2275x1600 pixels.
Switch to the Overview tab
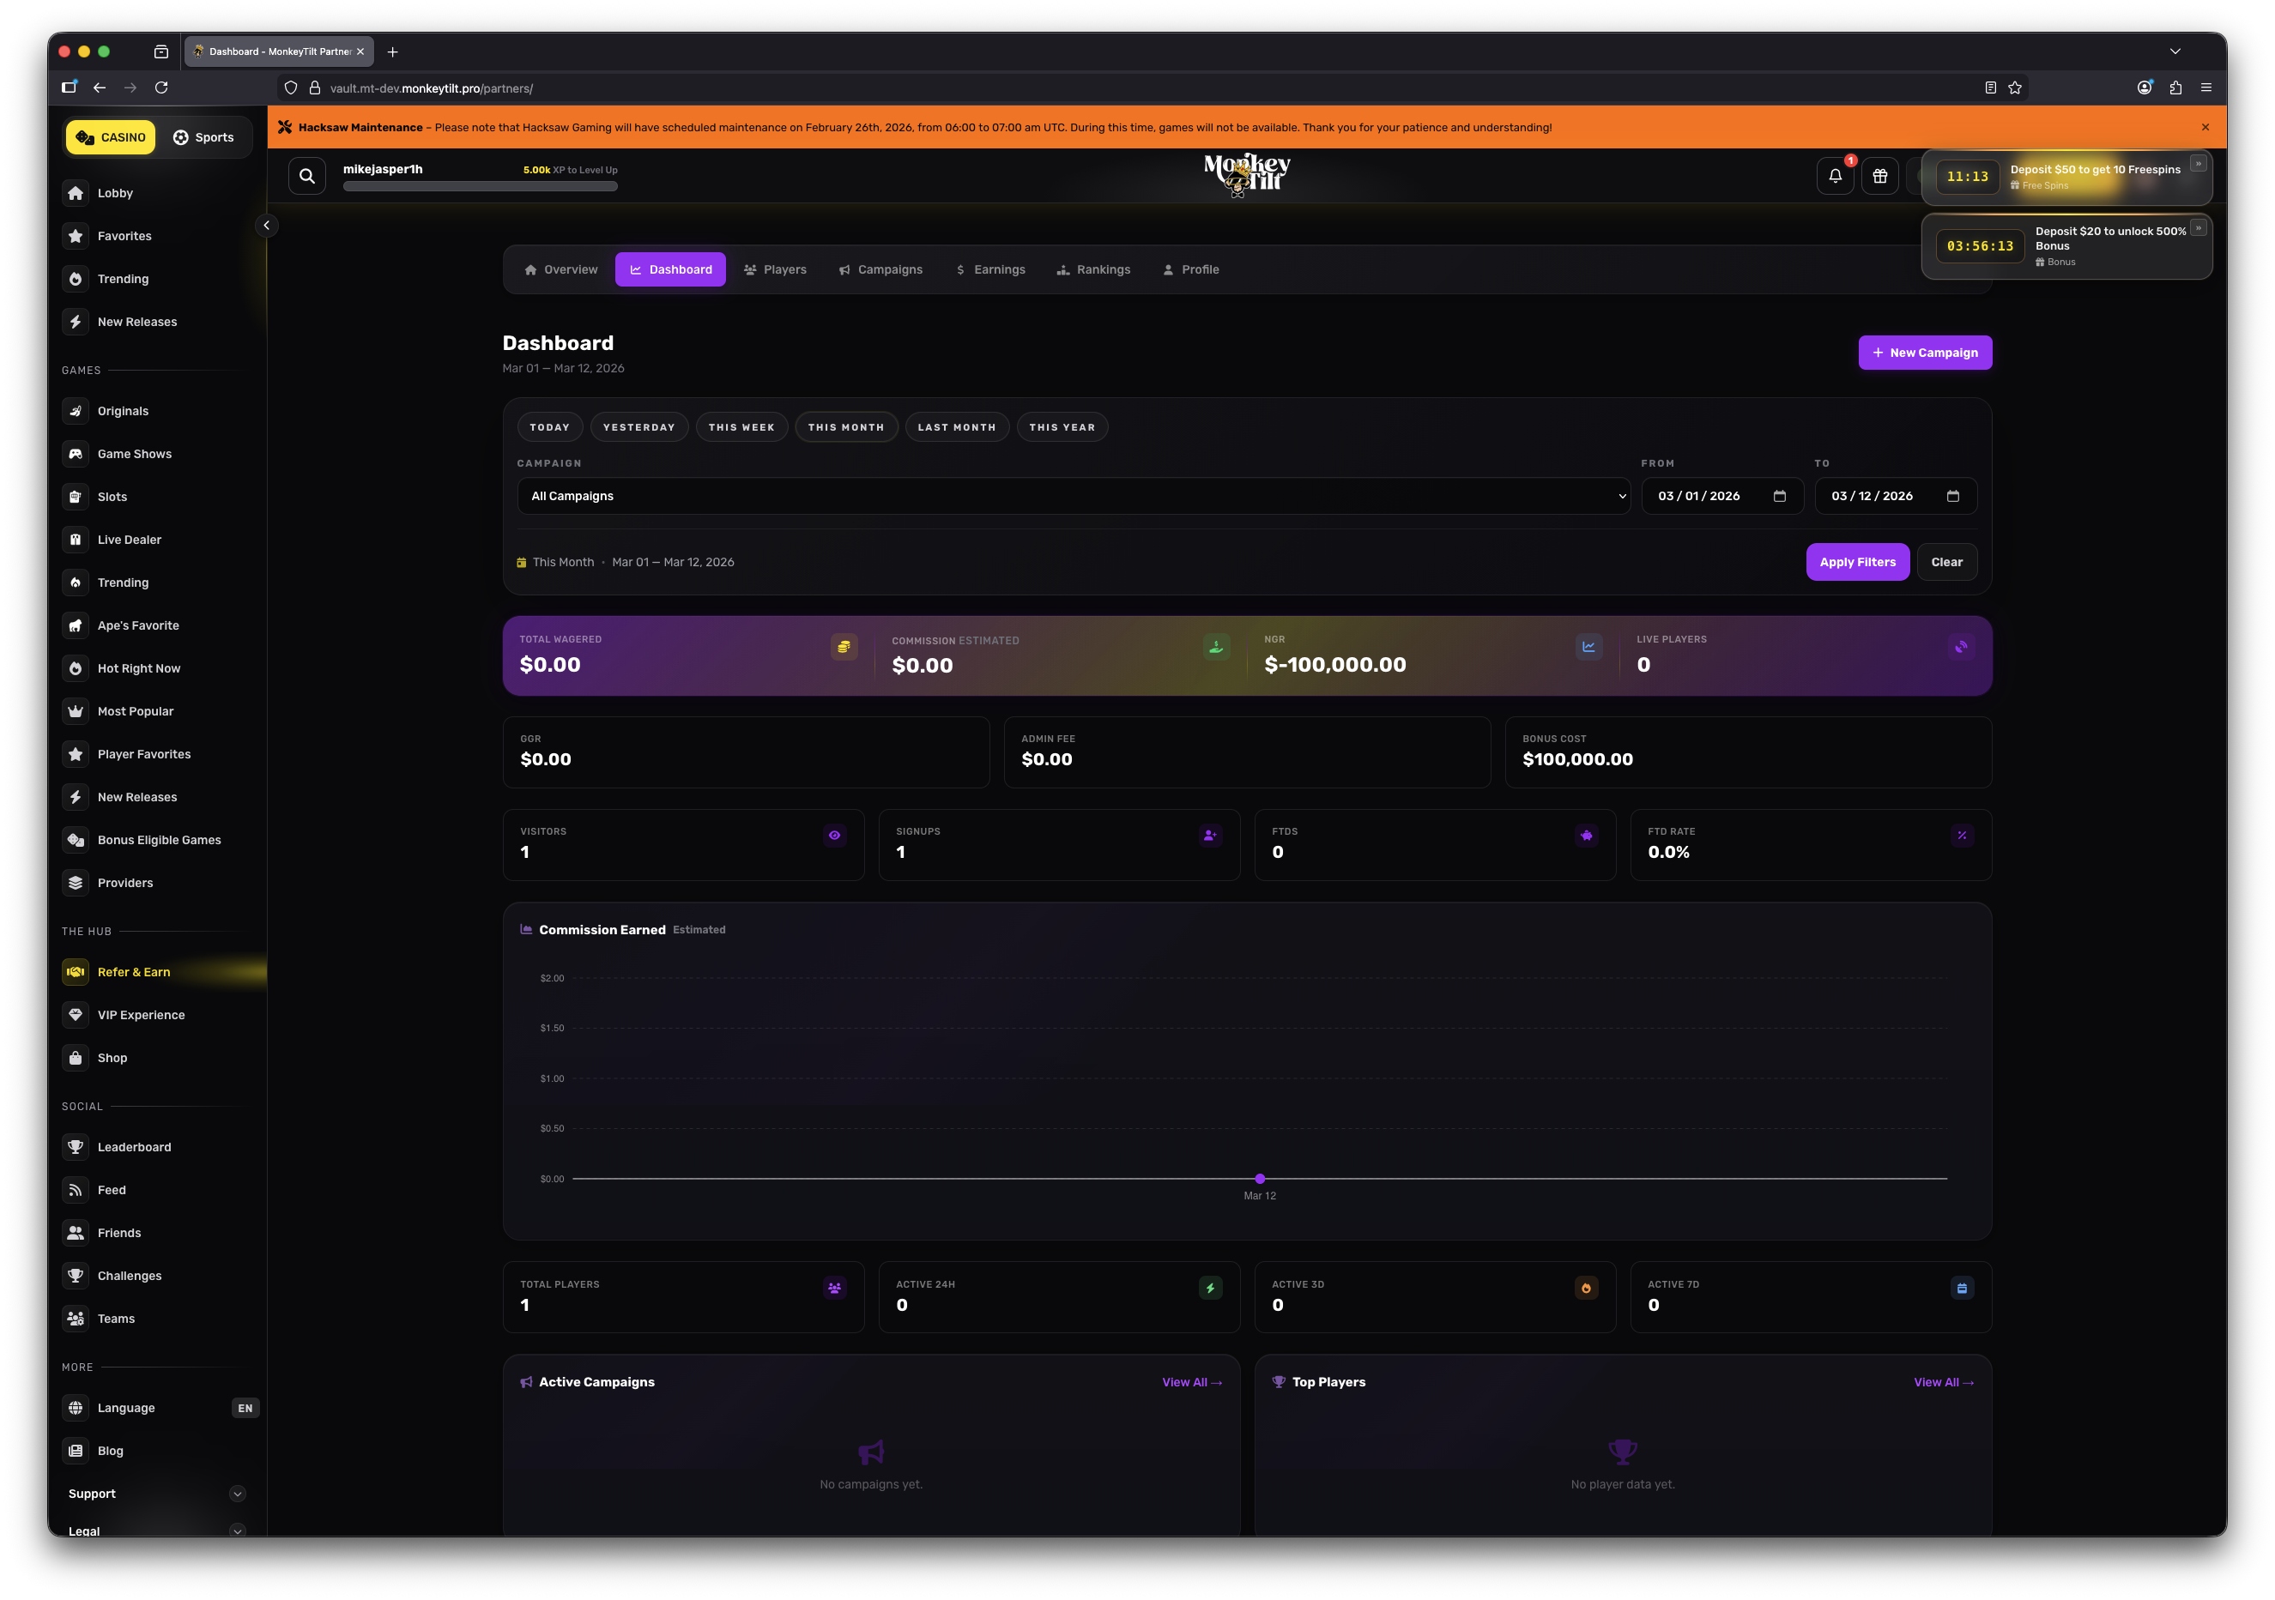pos(561,269)
